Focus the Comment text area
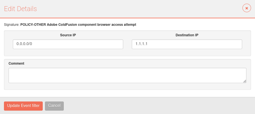 click(127, 75)
